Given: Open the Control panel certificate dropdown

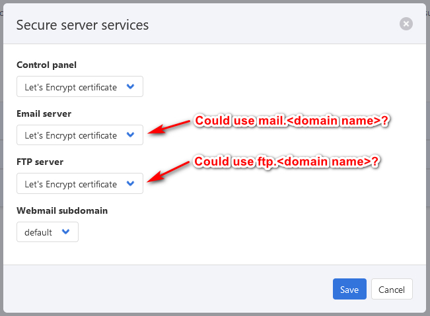Looking at the screenshot, I should click(x=79, y=87).
